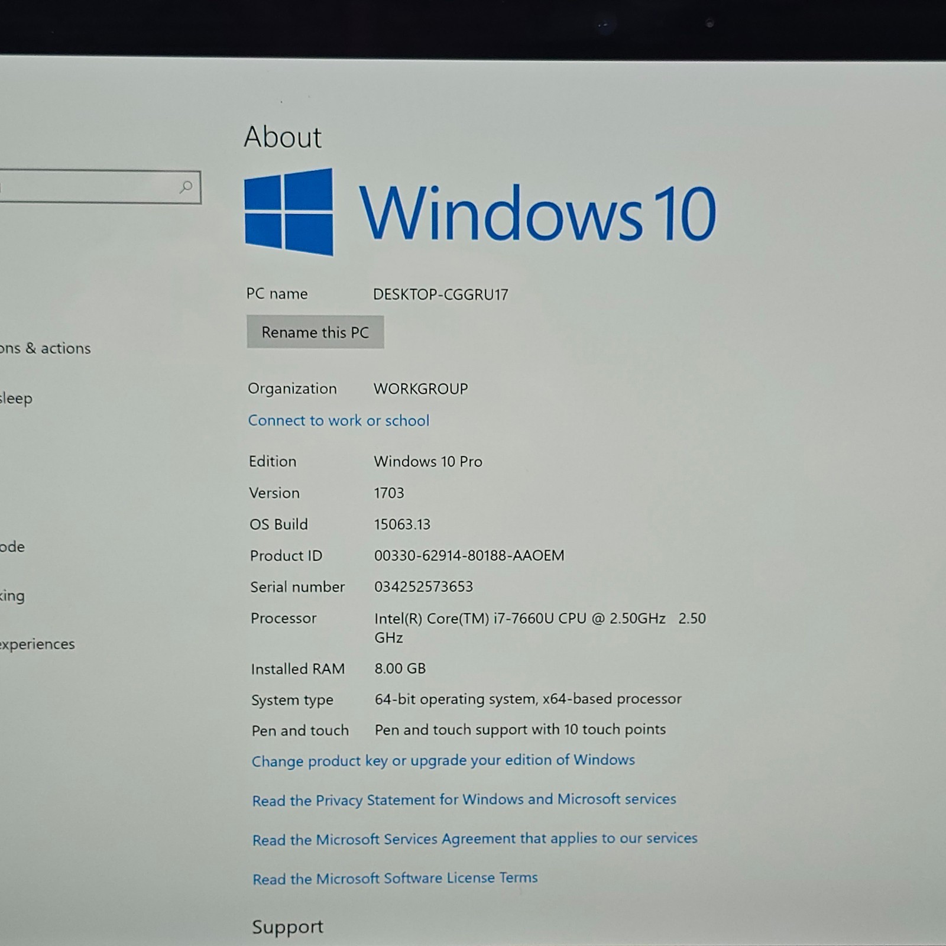Viewport: 946px width, 946px height.
Task: Click the 'Product ID' label
Action: [286, 556]
